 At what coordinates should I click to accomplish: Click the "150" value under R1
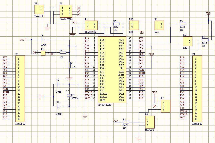tap(61, 57)
